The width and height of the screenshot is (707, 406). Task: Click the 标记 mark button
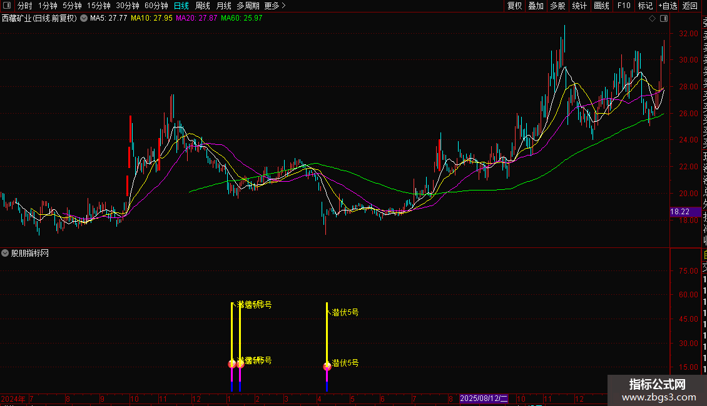click(x=645, y=6)
